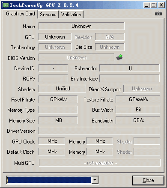Click Memory MHz field in Default Clock row
This screenshot has width=167, height=188.
(100, 152)
